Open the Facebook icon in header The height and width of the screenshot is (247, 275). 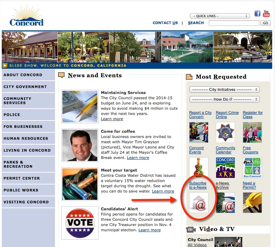pos(257,14)
